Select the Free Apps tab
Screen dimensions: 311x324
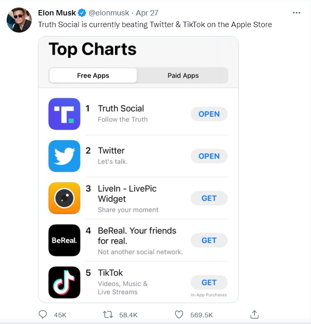(x=93, y=76)
